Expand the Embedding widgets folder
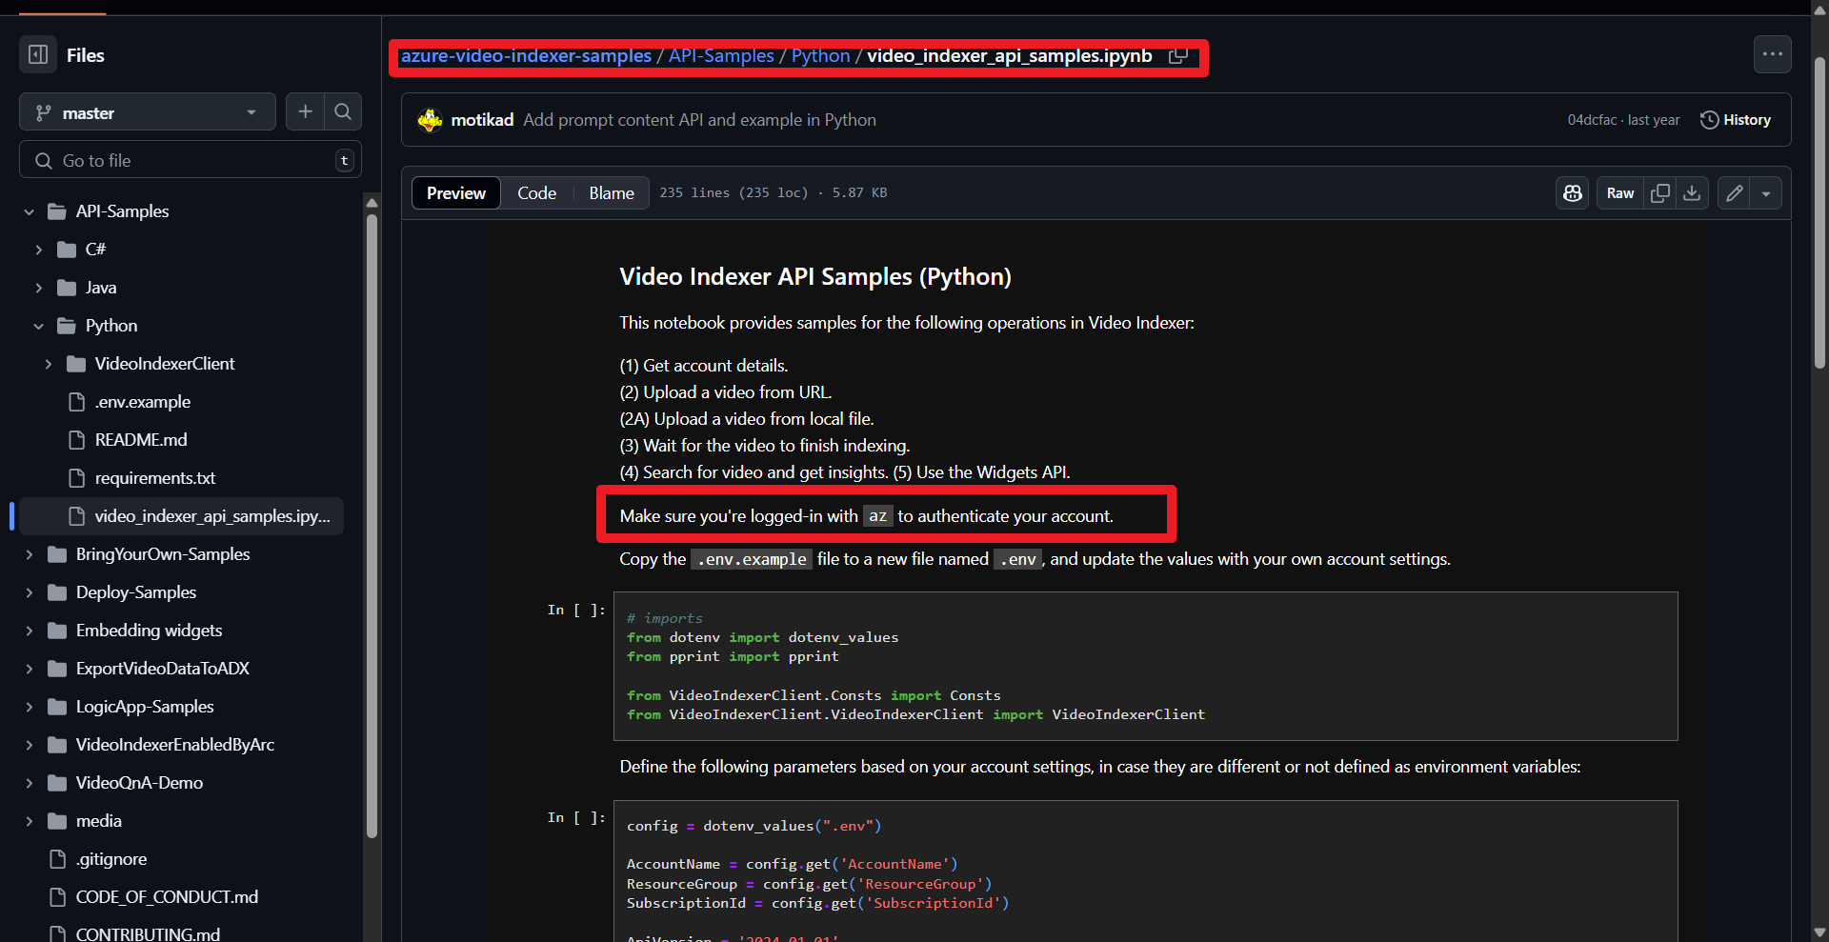This screenshot has height=942, width=1829. click(29, 631)
